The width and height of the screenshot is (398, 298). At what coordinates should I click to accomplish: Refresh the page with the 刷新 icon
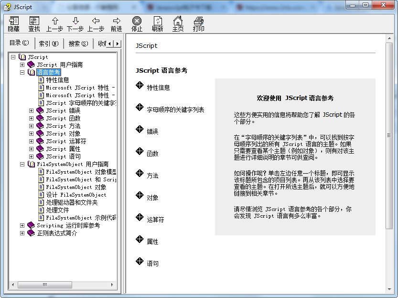tap(157, 21)
